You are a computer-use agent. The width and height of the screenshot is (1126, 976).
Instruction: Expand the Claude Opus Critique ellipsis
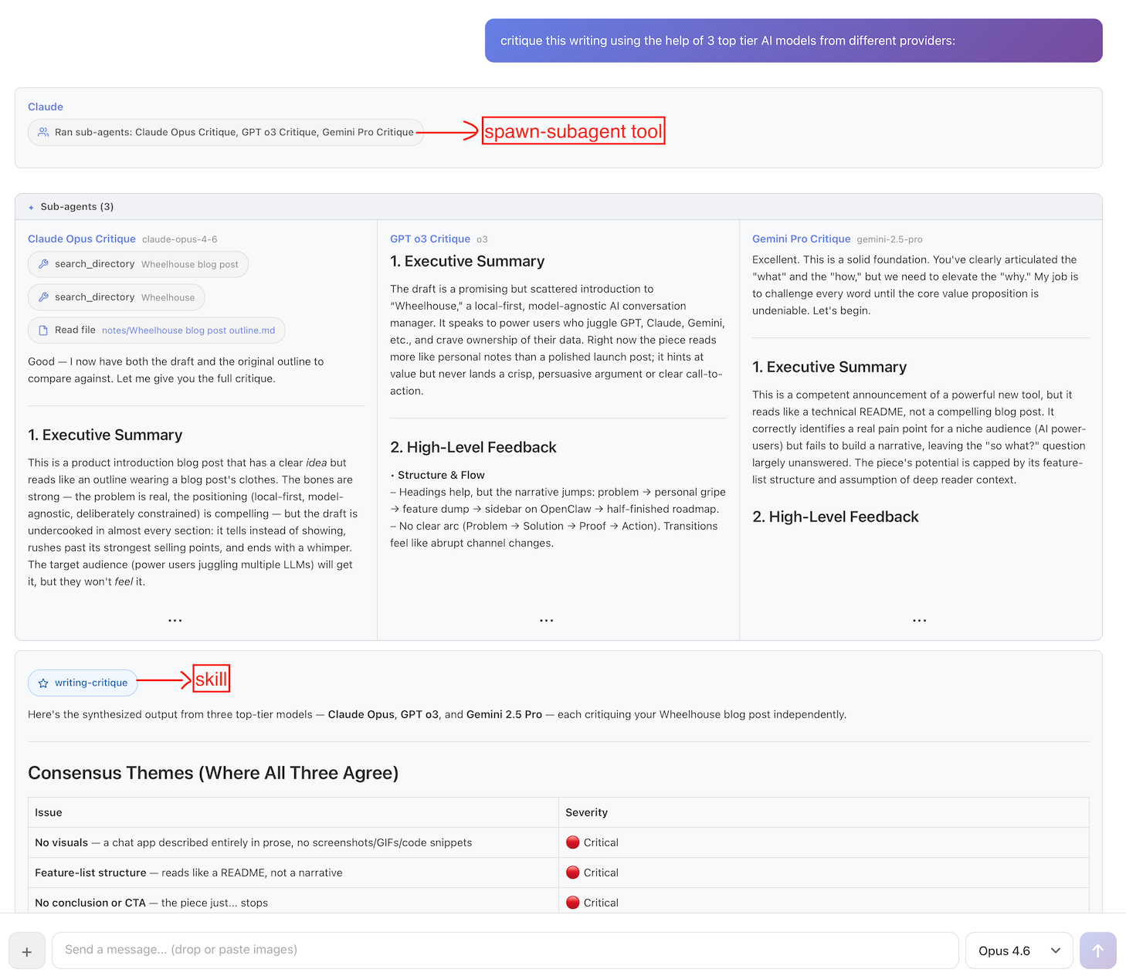[175, 620]
